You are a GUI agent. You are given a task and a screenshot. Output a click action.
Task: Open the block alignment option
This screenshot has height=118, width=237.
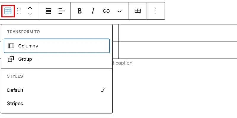tap(48, 11)
